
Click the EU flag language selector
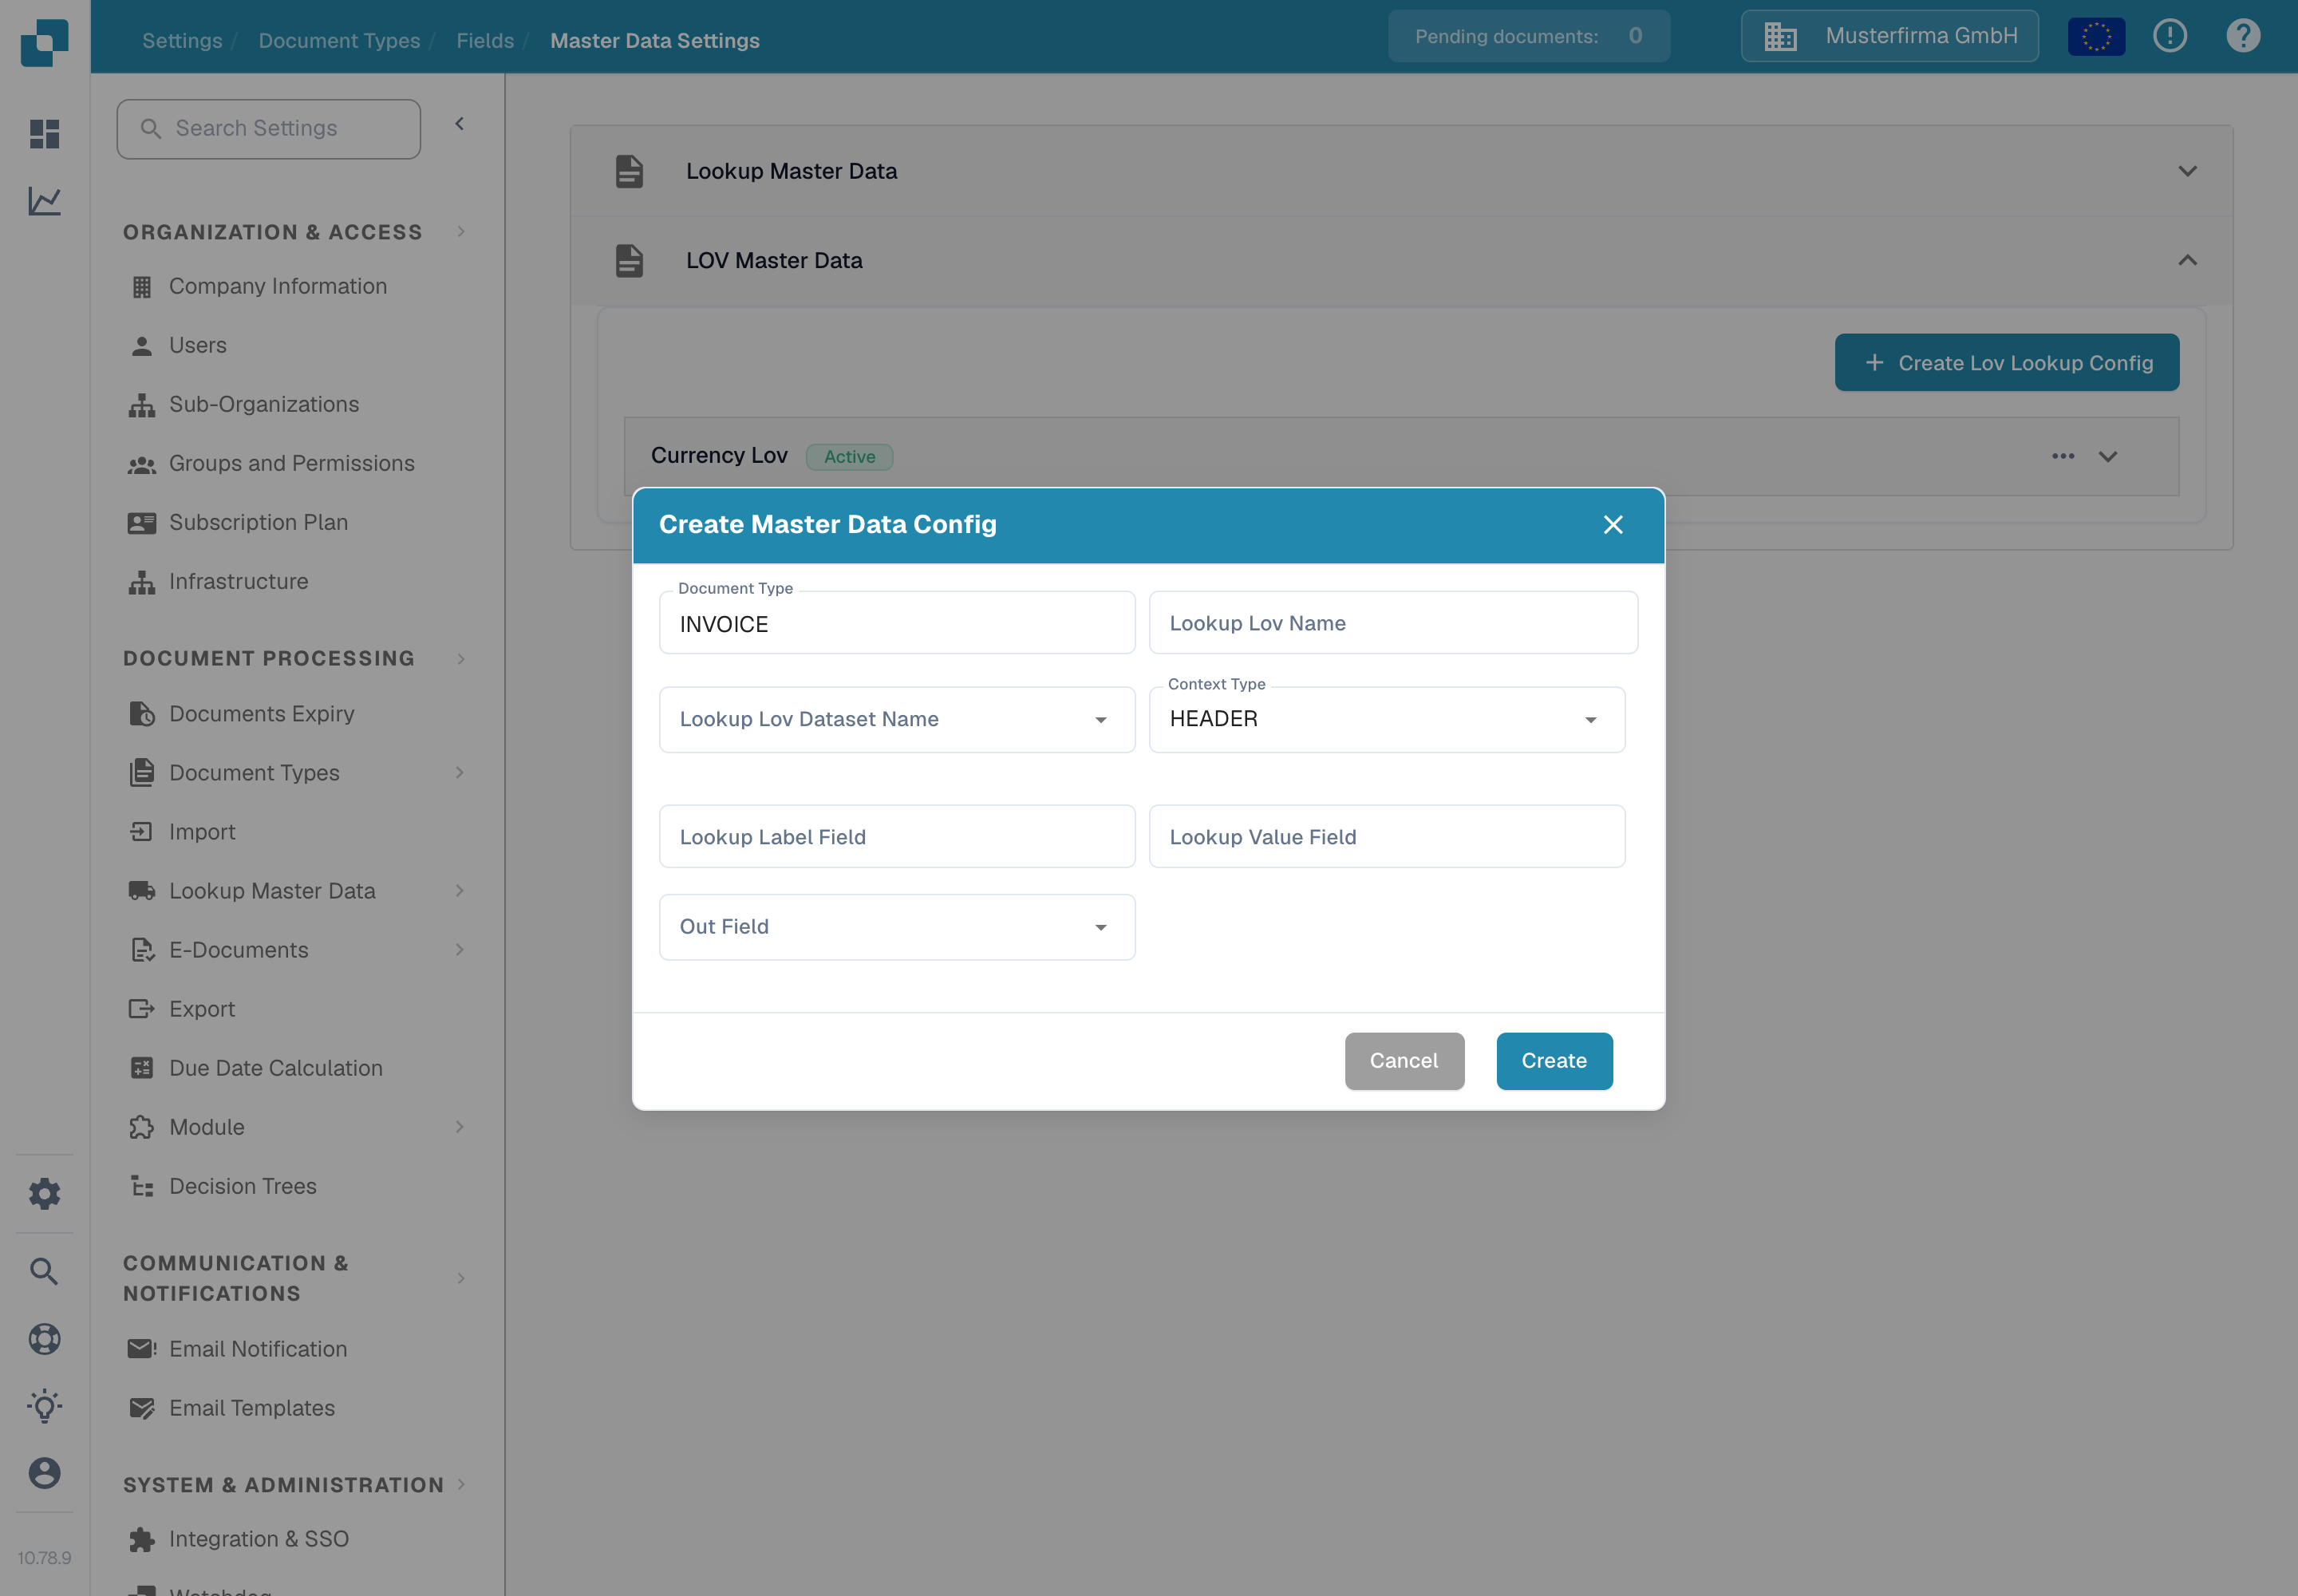pyautogui.click(x=2096, y=36)
